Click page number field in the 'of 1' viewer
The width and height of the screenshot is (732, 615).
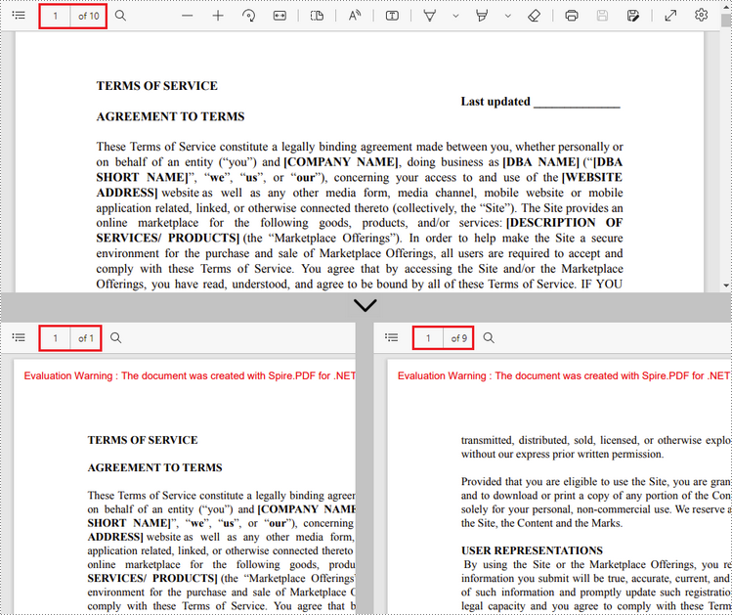pos(55,338)
